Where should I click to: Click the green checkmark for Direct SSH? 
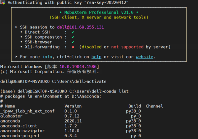coord(73,32)
